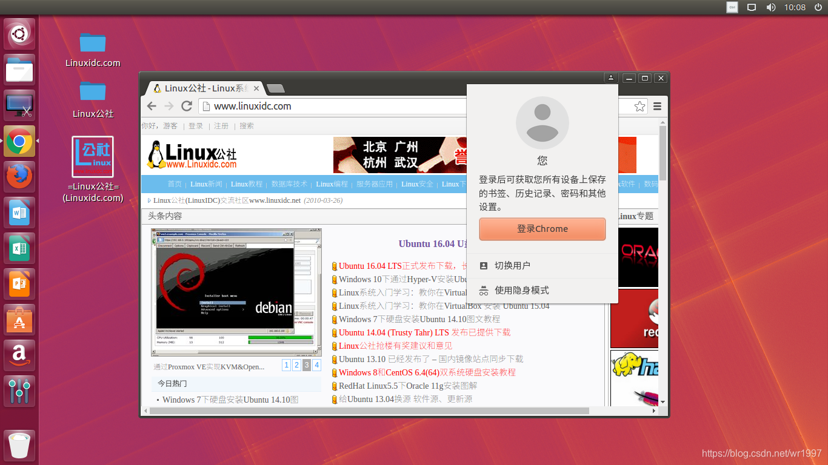Click the Linux公社 site logo
Image resolution: width=828 pixels, height=465 pixels.
192,155
